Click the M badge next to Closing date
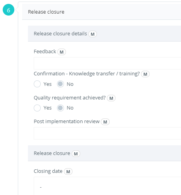The height and width of the screenshot is (195, 181). pos(68,172)
